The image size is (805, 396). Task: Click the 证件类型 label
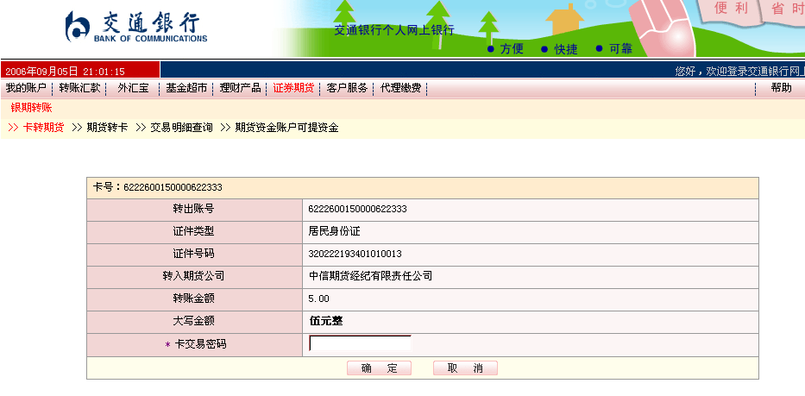point(193,231)
